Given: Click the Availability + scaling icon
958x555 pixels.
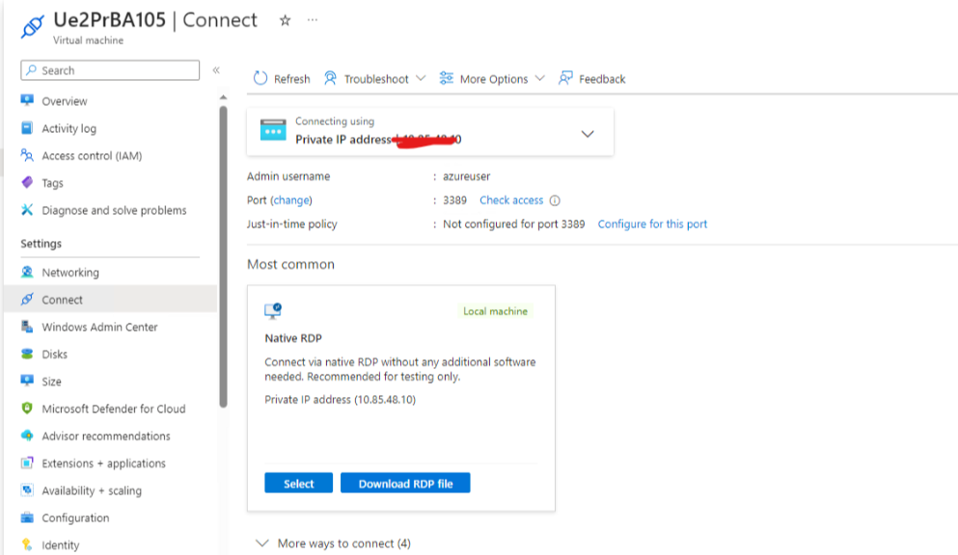Looking at the screenshot, I should point(27,490).
